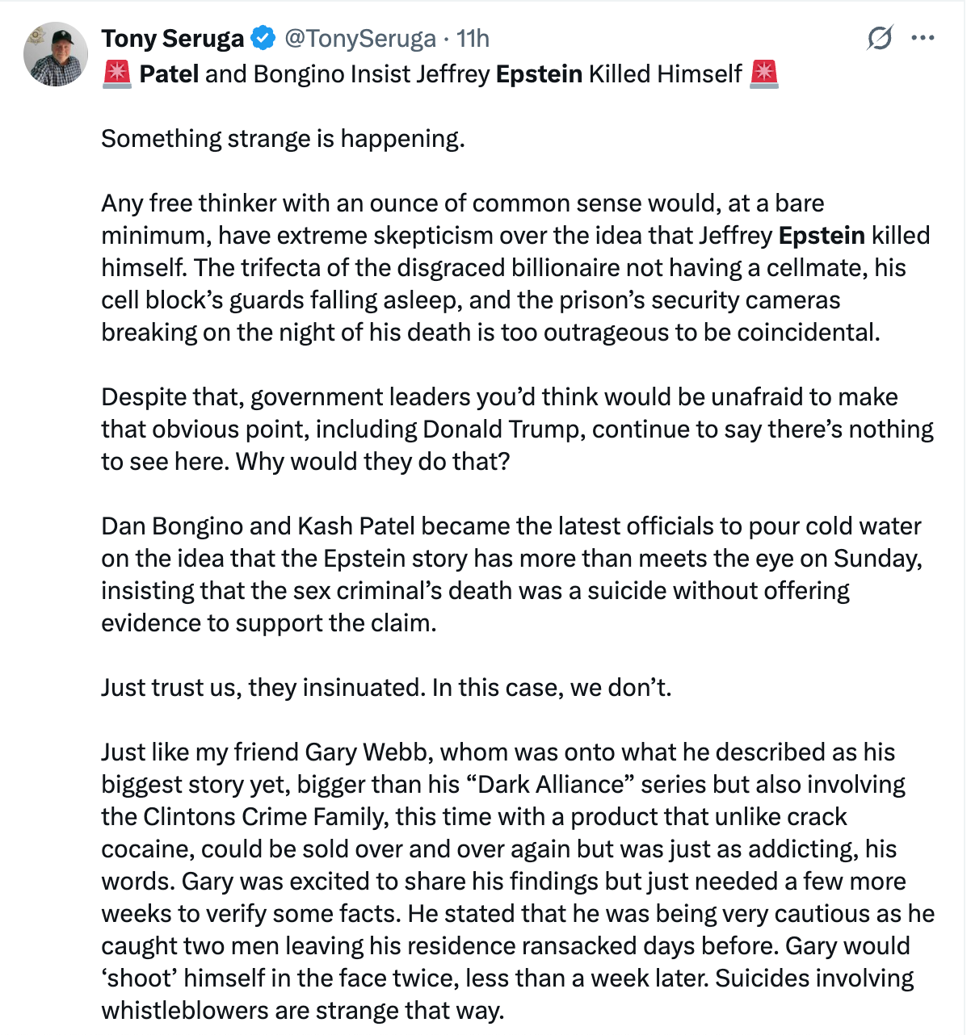
Task: Open Tony Seruga's profile avatar
Action: click(x=56, y=54)
